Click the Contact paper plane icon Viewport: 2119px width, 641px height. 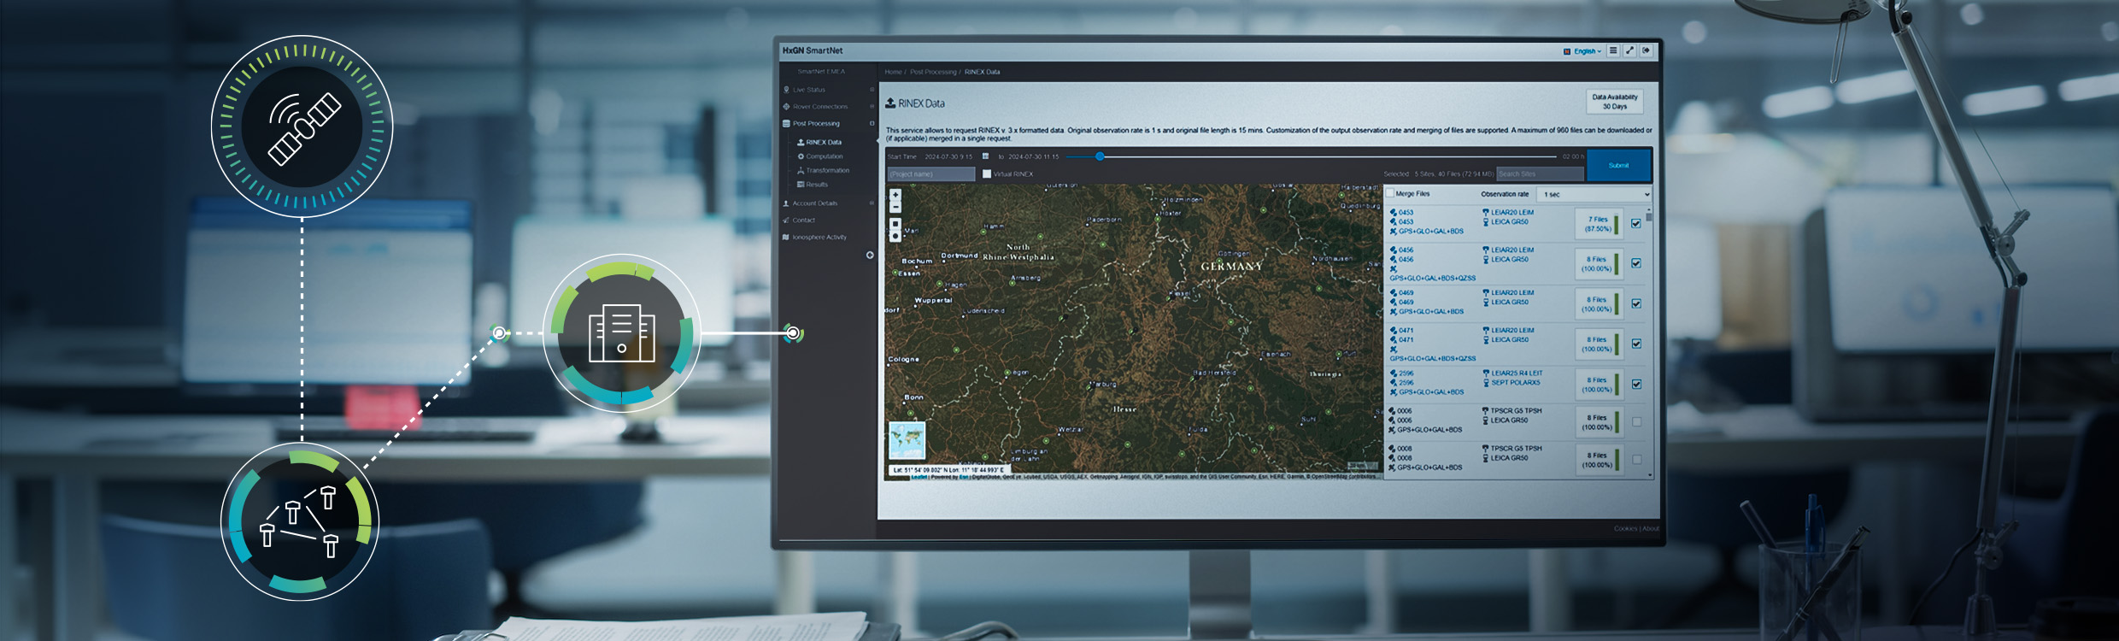(786, 221)
